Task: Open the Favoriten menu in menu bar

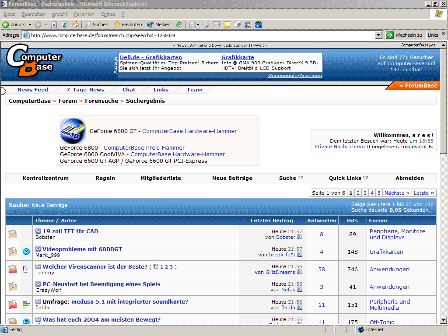Action: click(x=84, y=14)
